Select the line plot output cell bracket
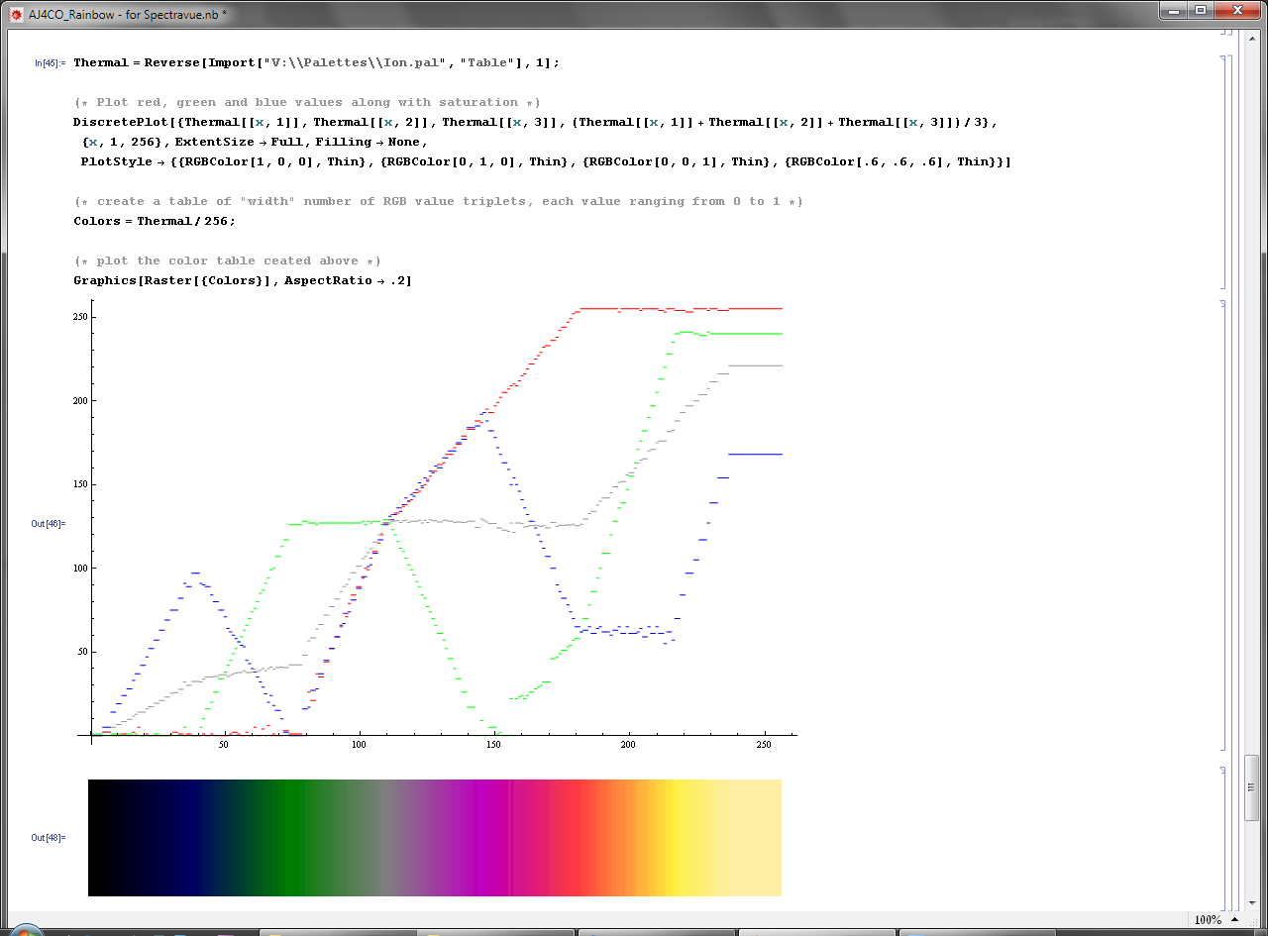The height and width of the screenshot is (936, 1268). (x=1223, y=525)
